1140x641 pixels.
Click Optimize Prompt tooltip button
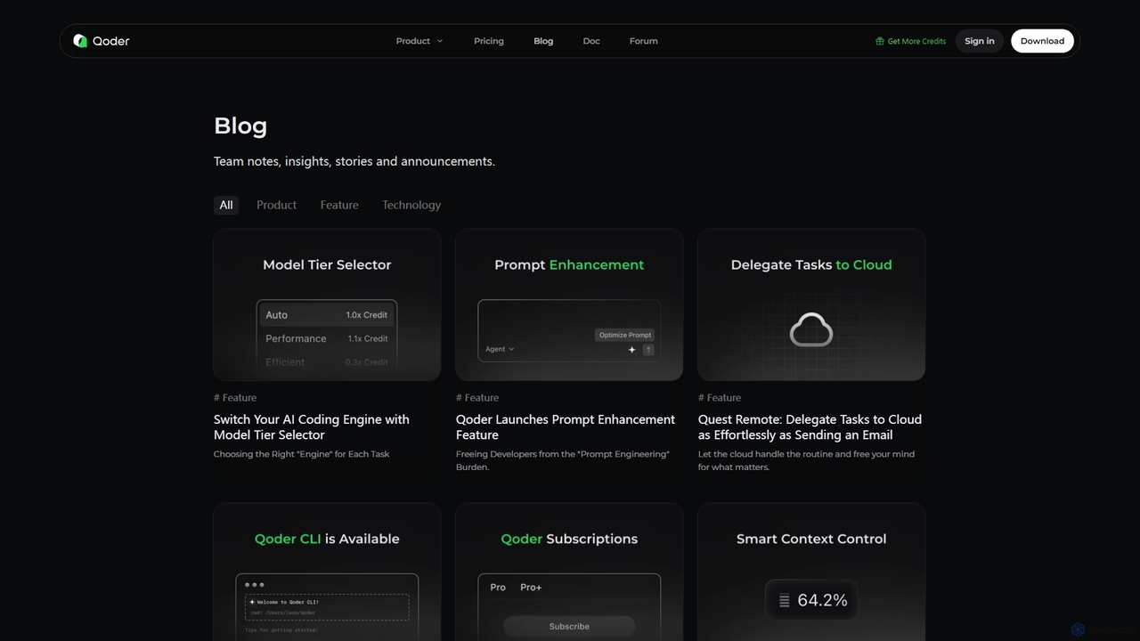pos(625,335)
